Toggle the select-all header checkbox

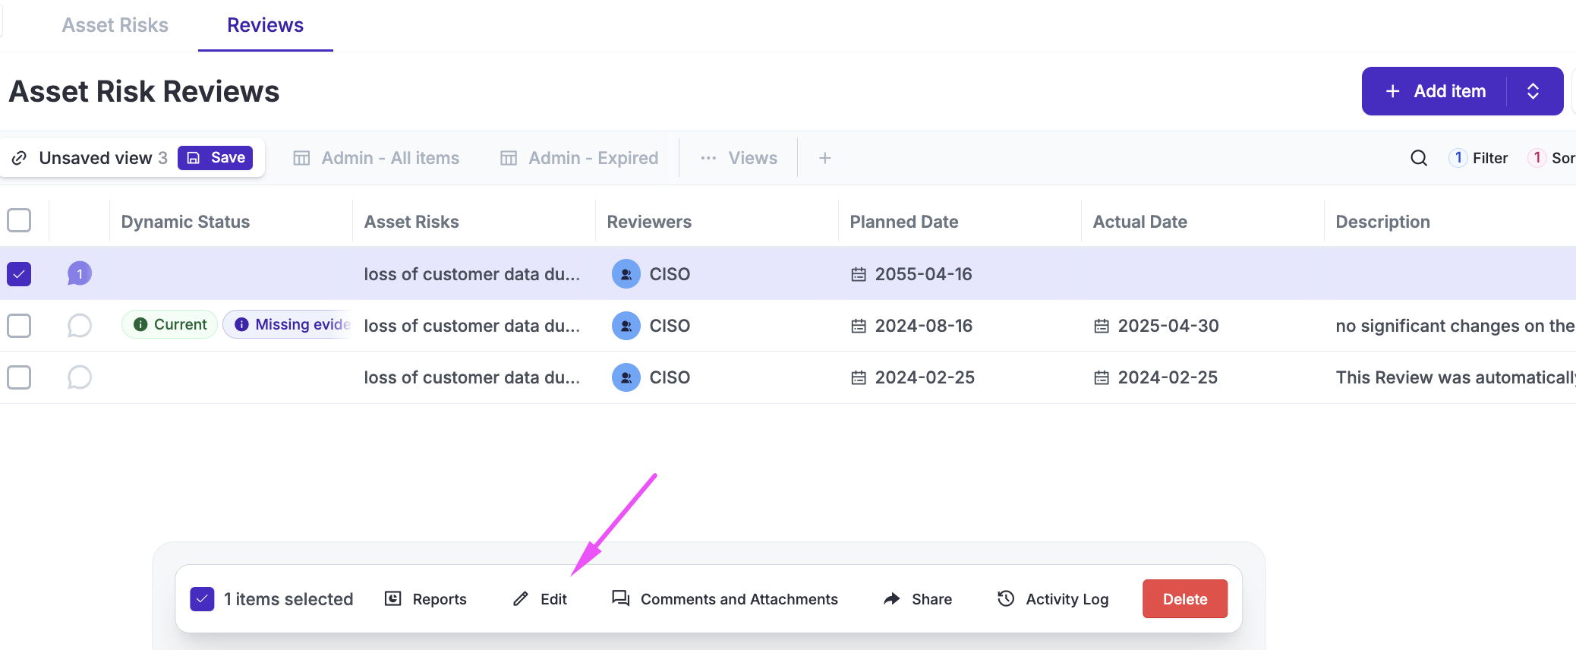pyautogui.click(x=19, y=221)
